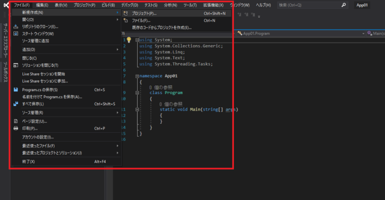Click the clone repository download icon
The width and height of the screenshot is (385, 200).
(x=16, y=27)
